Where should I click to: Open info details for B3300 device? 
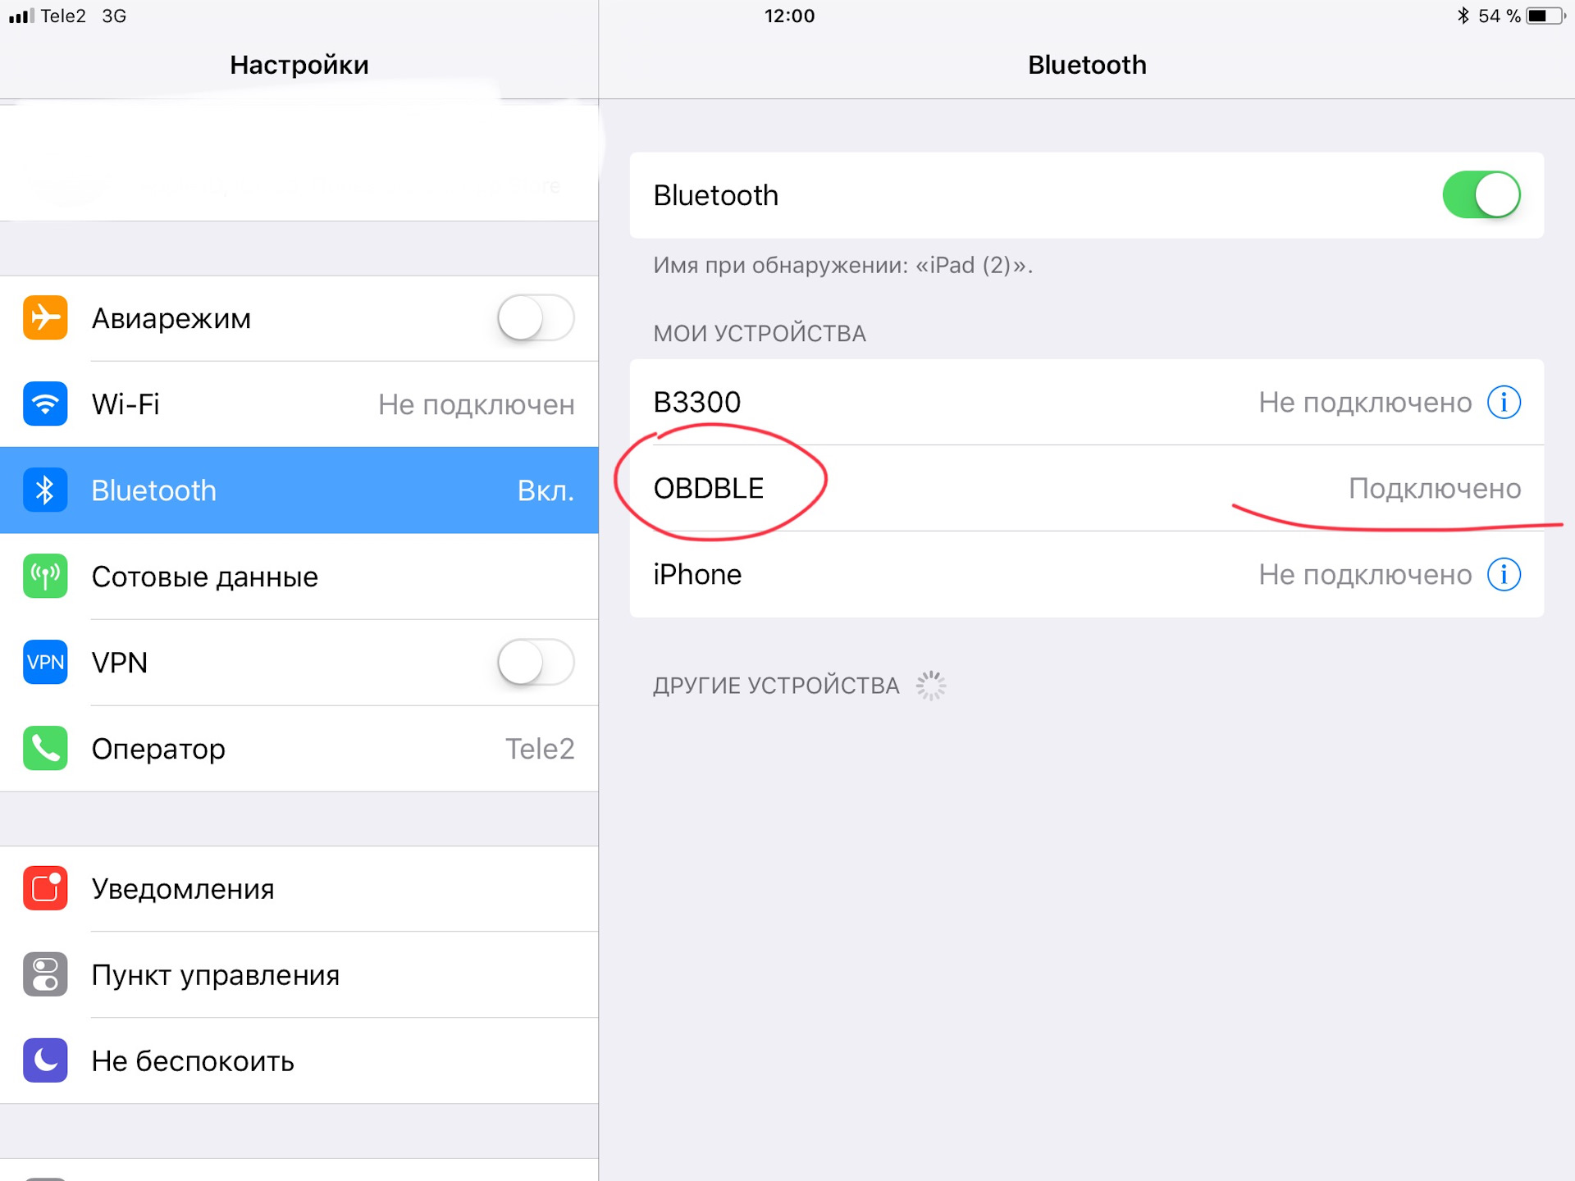click(x=1504, y=402)
